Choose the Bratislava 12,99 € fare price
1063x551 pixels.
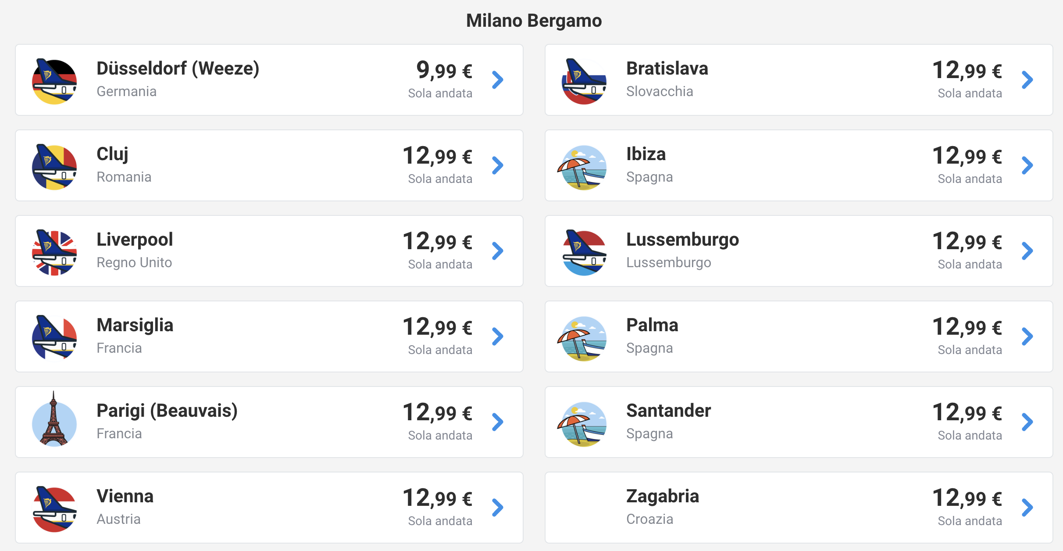point(967,70)
